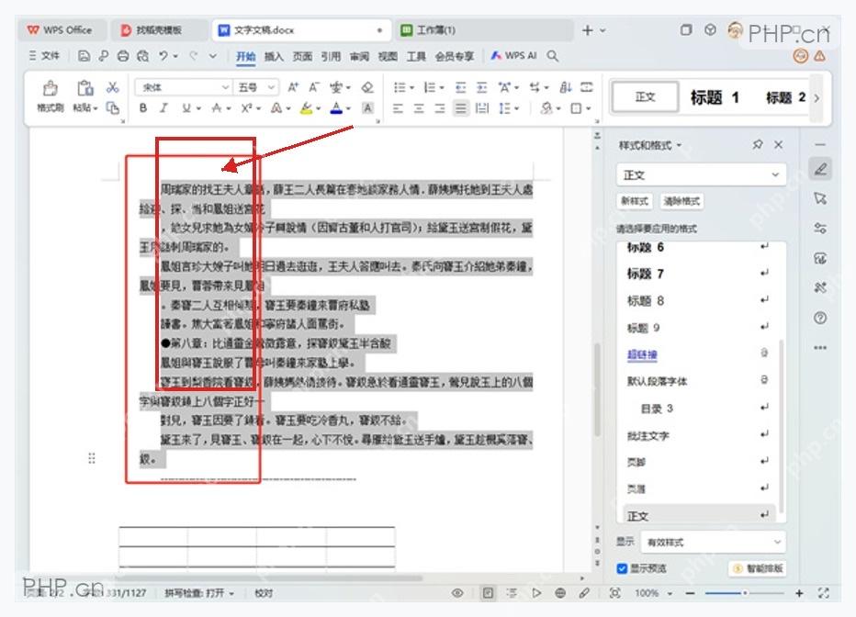Toggle the 显示预览 checkbox
The image size is (856, 617).
coord(621,568)
